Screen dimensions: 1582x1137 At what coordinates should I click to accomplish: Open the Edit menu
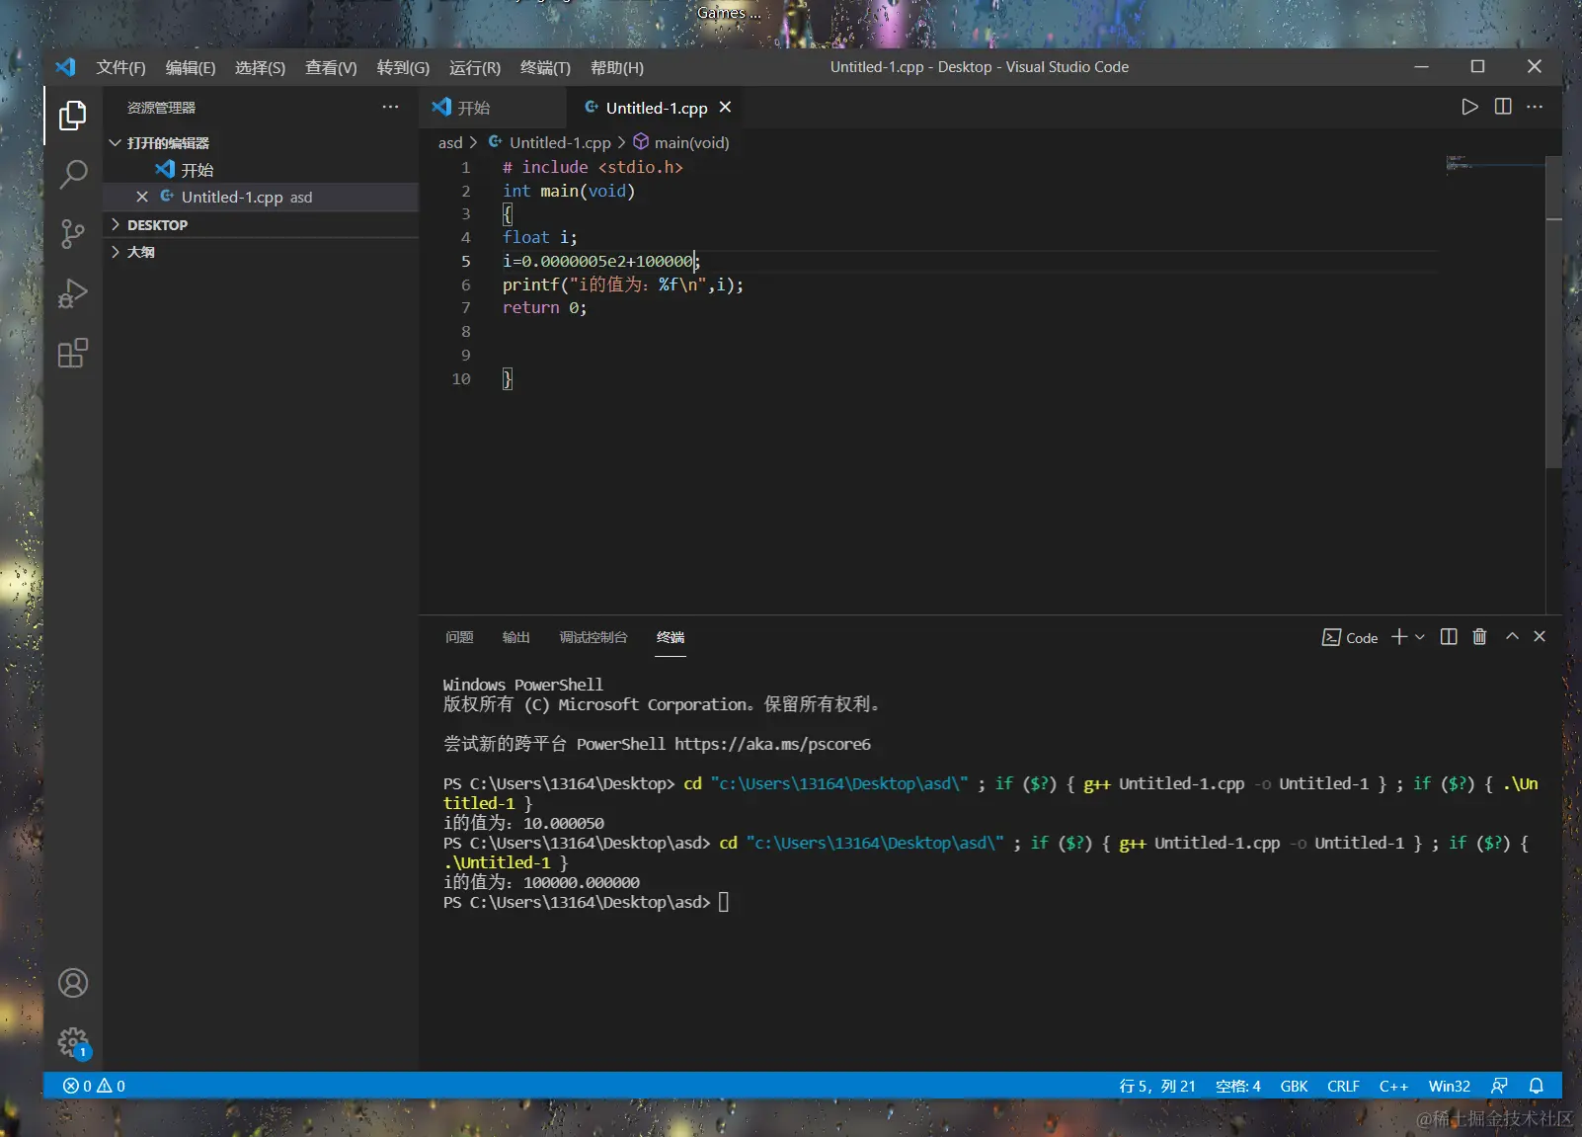point(191,67)
